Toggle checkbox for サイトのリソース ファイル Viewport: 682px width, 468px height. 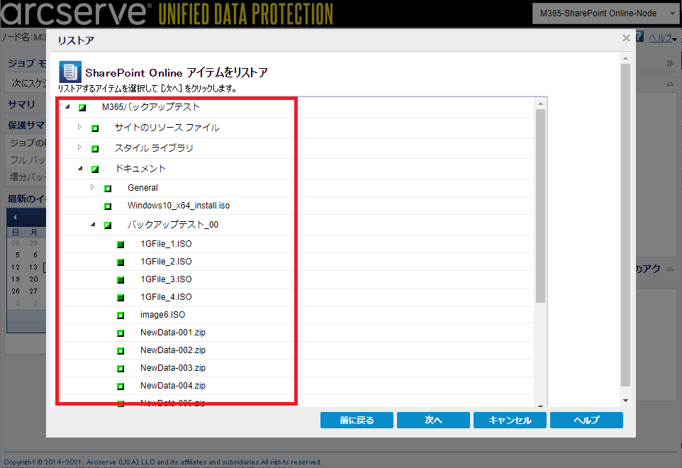point(95,128)
